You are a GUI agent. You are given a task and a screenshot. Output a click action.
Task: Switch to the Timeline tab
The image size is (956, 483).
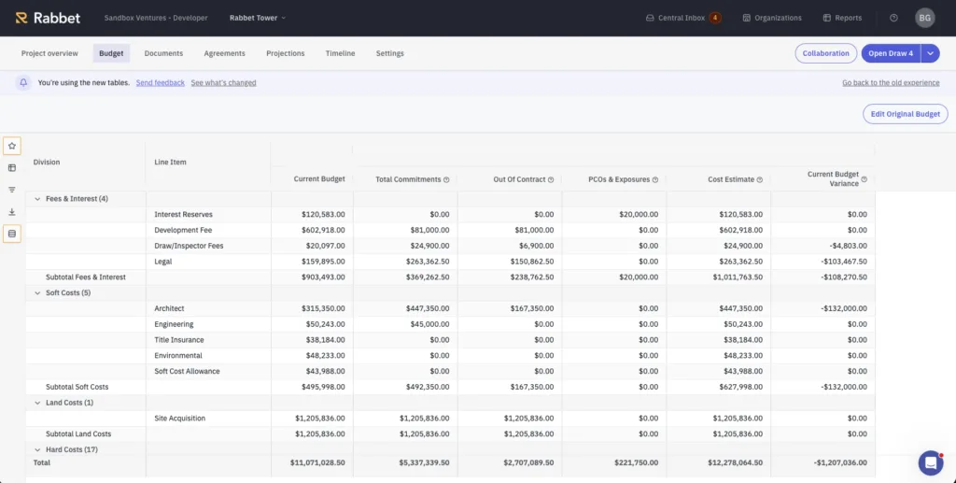(x=340, y=53)
